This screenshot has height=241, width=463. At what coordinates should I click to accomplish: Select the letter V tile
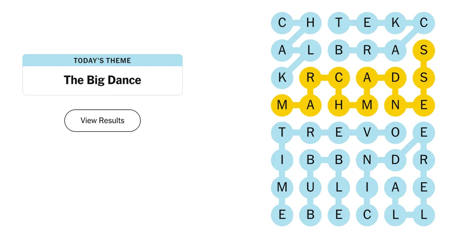367,132
